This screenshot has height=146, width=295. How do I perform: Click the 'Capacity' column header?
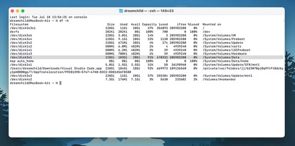coord(149,24)
